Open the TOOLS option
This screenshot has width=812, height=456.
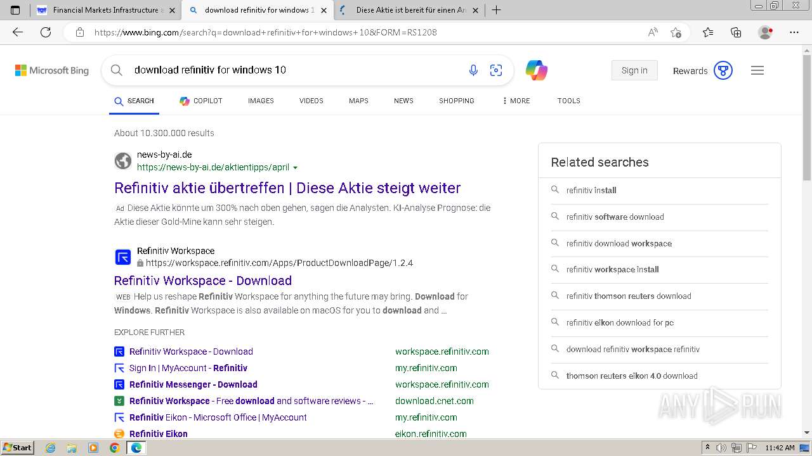(x=569, y=101)
